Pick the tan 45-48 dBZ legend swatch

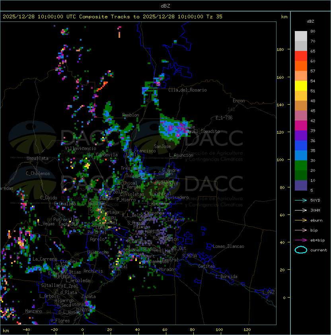pyautogui.click(x=301, y=106)
